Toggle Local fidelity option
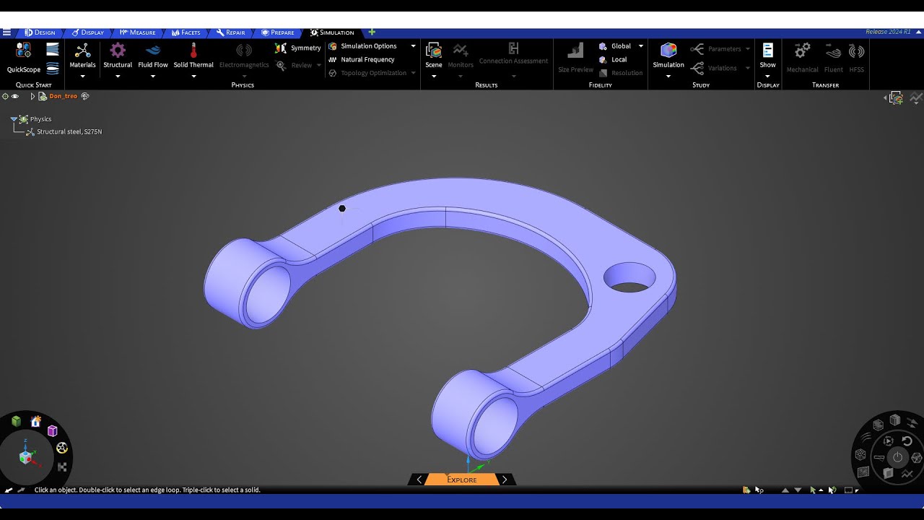 [x=613, y=59]
